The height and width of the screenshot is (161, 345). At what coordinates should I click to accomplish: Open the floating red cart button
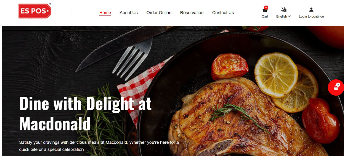click(x=336, y=88)
